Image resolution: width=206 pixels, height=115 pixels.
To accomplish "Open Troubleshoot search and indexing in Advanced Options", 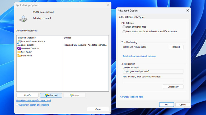I will click(139, 56).
